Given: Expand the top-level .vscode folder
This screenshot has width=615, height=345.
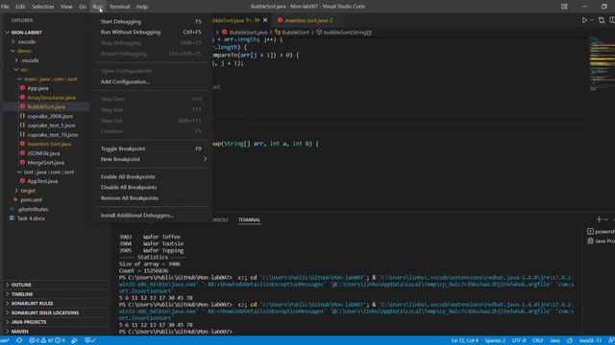Looking at the screenshot, I should (x=12, y=42).
